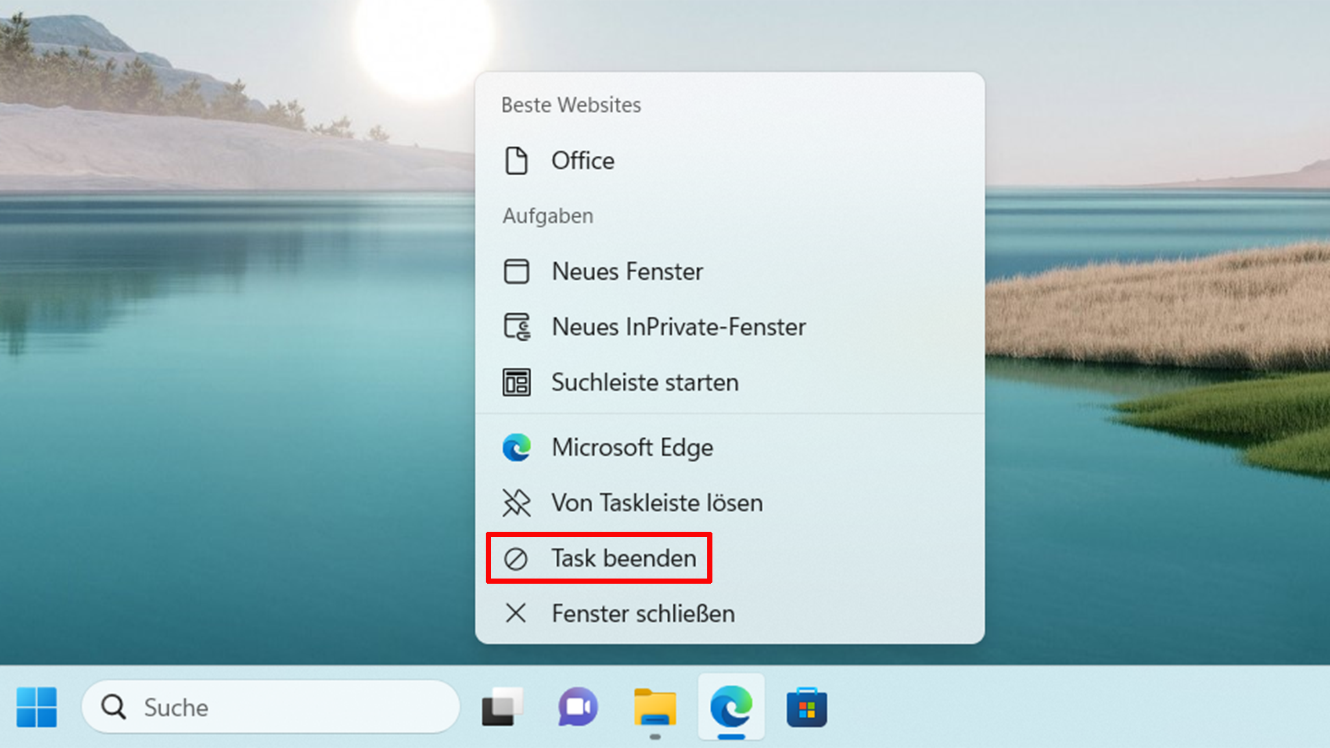Click the blocked-circle icon beside Task beenden
Viewport: 1330px width, 748px height.
click(x=517, y=558)
